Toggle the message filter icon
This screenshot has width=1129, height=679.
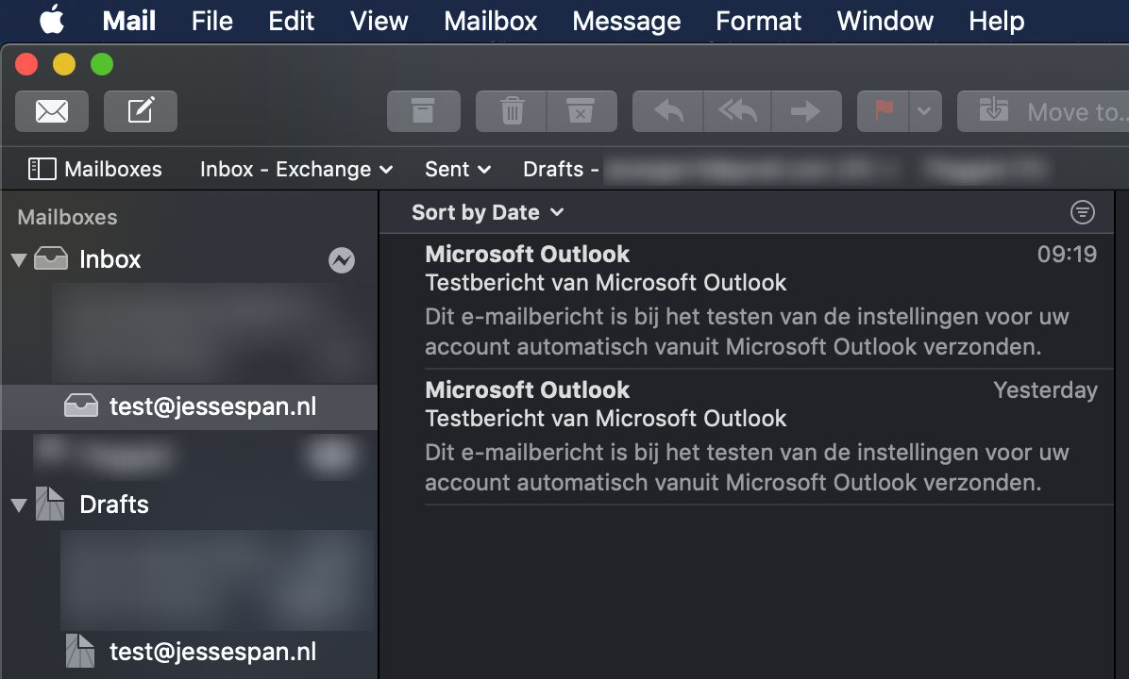click(x=1082, y=212)
